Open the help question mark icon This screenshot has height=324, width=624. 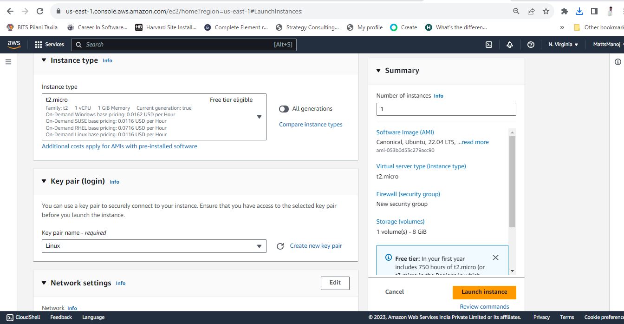pos(531,45)
